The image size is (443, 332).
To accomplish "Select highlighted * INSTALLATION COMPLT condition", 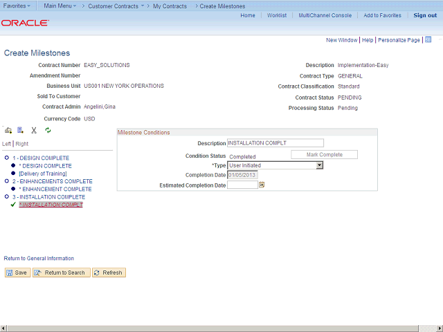I will click(51, 205).
